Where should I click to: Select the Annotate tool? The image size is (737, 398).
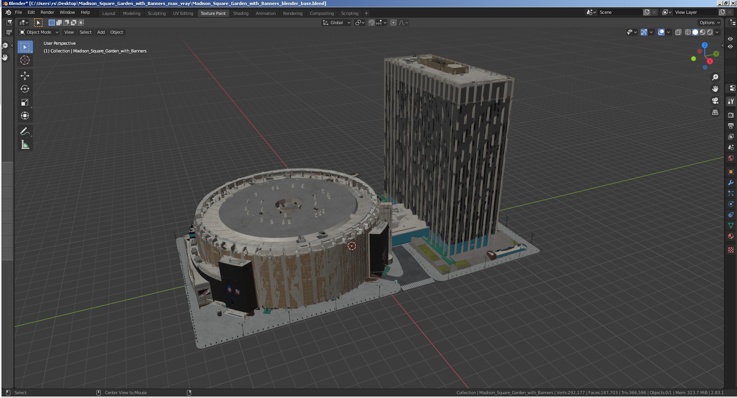25,131
